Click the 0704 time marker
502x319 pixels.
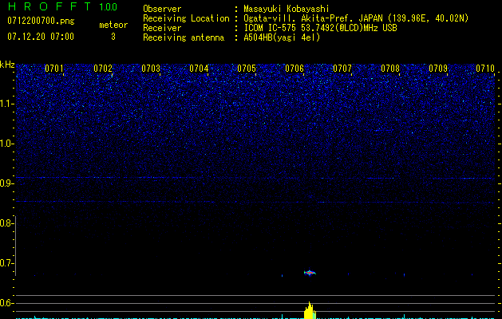(x=199, y=69)
